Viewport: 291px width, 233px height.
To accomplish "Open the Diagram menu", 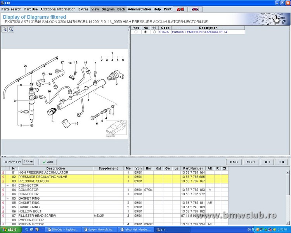I will click(x=108, y=9).
